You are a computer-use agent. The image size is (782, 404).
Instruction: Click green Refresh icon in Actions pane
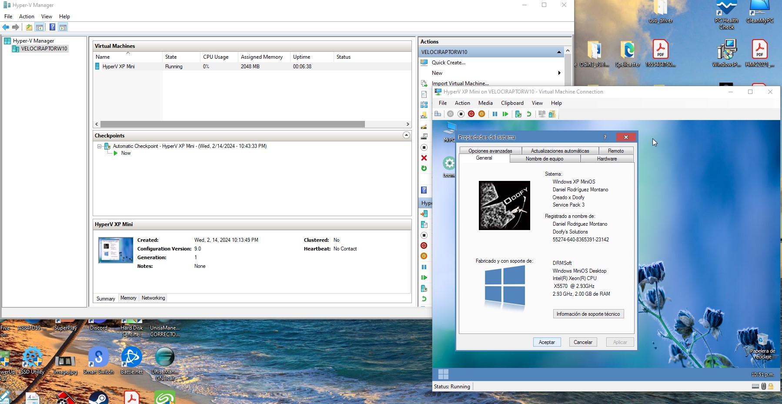tap(424, 168)
